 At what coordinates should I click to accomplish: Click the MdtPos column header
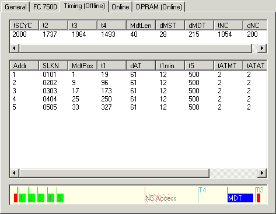(83, 66)
